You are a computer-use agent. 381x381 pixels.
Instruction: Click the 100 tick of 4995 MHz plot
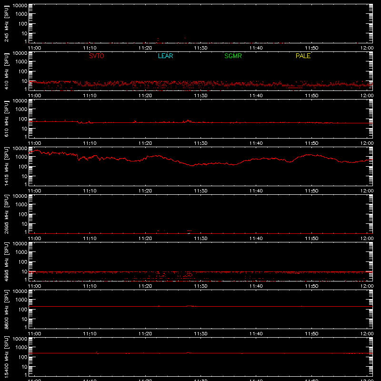coord(23,262)
